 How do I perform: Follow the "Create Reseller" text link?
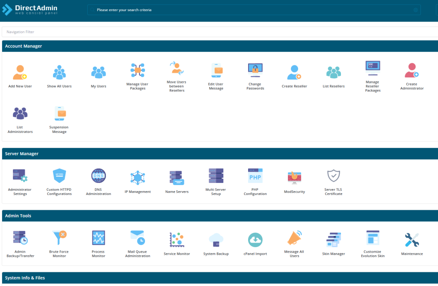click(x=294, y=86)
